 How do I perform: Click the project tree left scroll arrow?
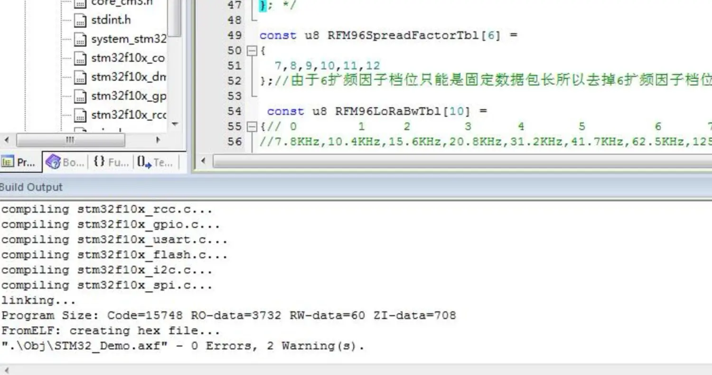point(7,140)
